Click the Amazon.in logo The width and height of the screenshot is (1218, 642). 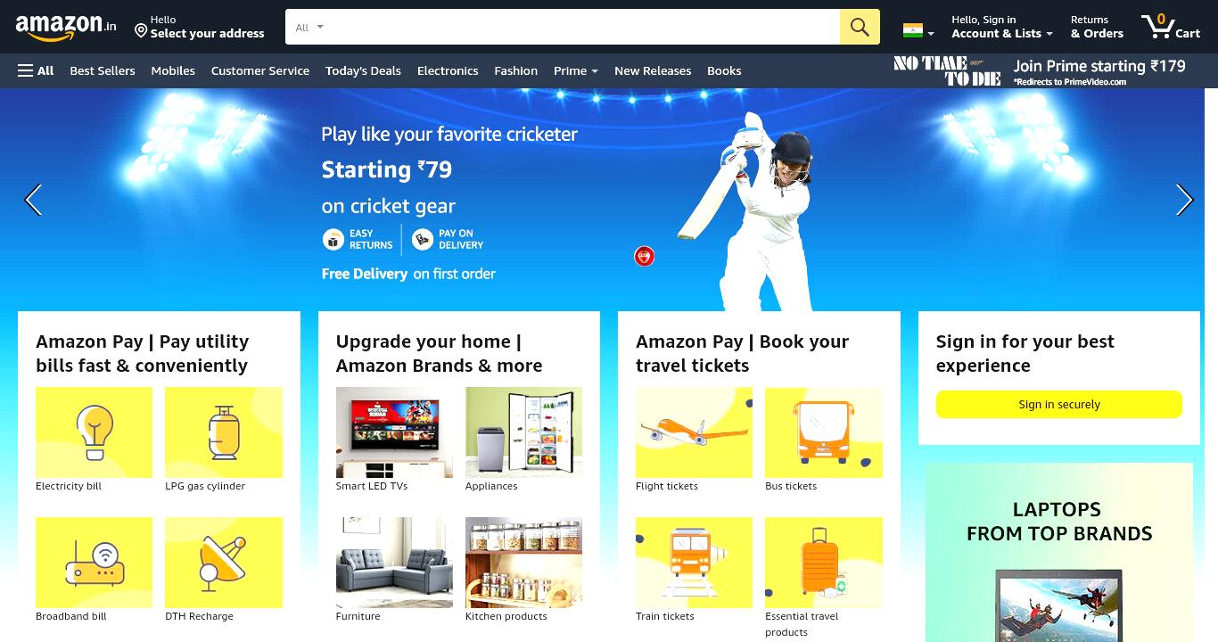click(66, 28)
